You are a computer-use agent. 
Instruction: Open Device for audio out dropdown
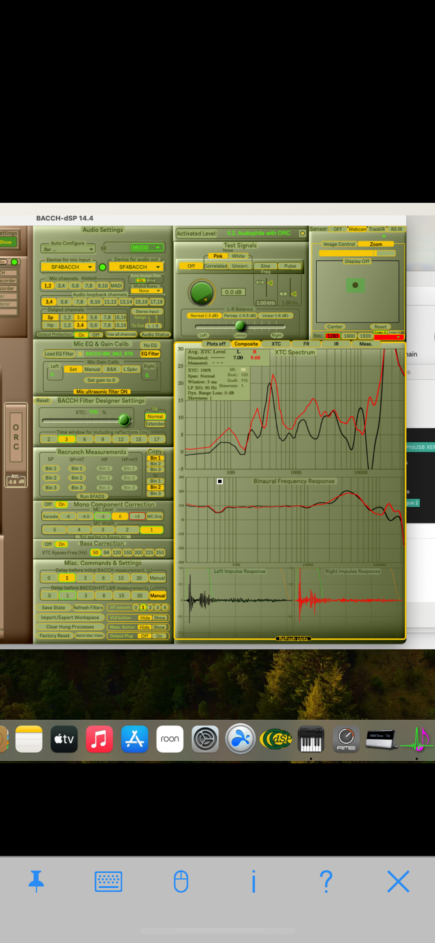coord(136,267)
